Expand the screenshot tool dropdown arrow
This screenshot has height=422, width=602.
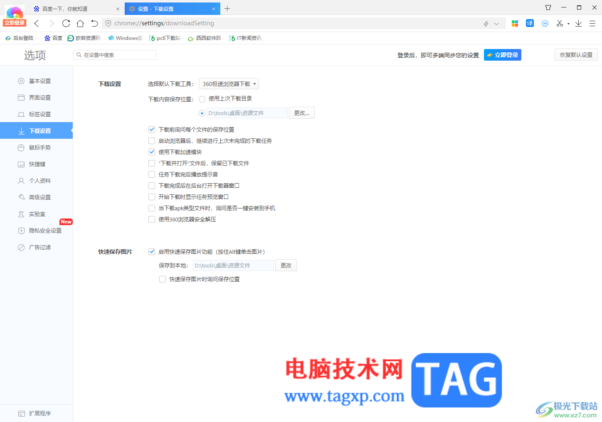coord(568,24)
